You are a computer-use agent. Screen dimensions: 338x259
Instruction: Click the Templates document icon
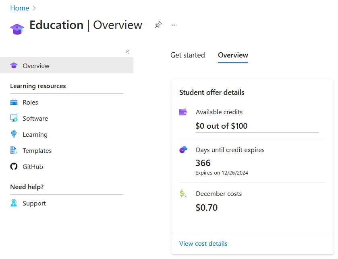[14, 150]
